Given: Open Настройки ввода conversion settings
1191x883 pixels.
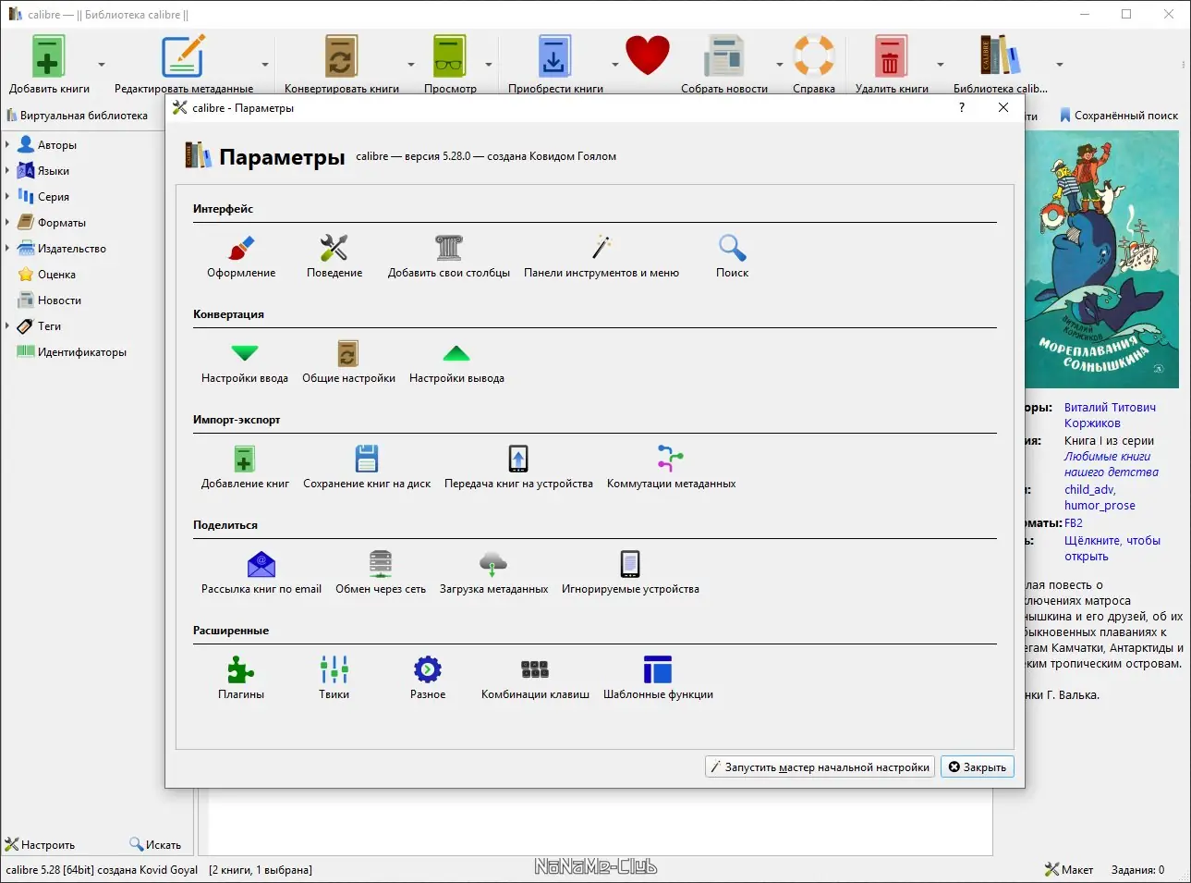Looking at the screenshot, I should (245, 362).
